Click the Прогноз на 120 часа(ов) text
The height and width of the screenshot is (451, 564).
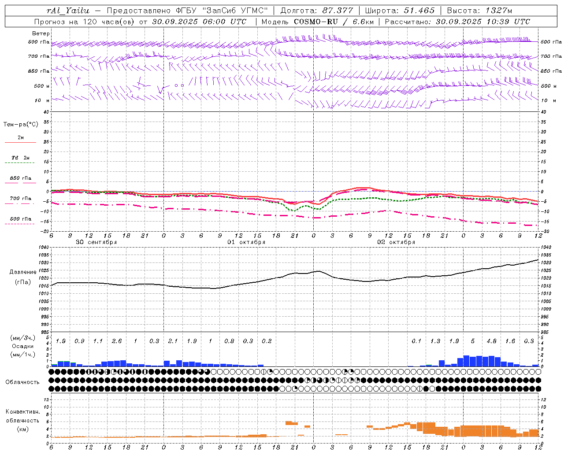pos(85,22)
